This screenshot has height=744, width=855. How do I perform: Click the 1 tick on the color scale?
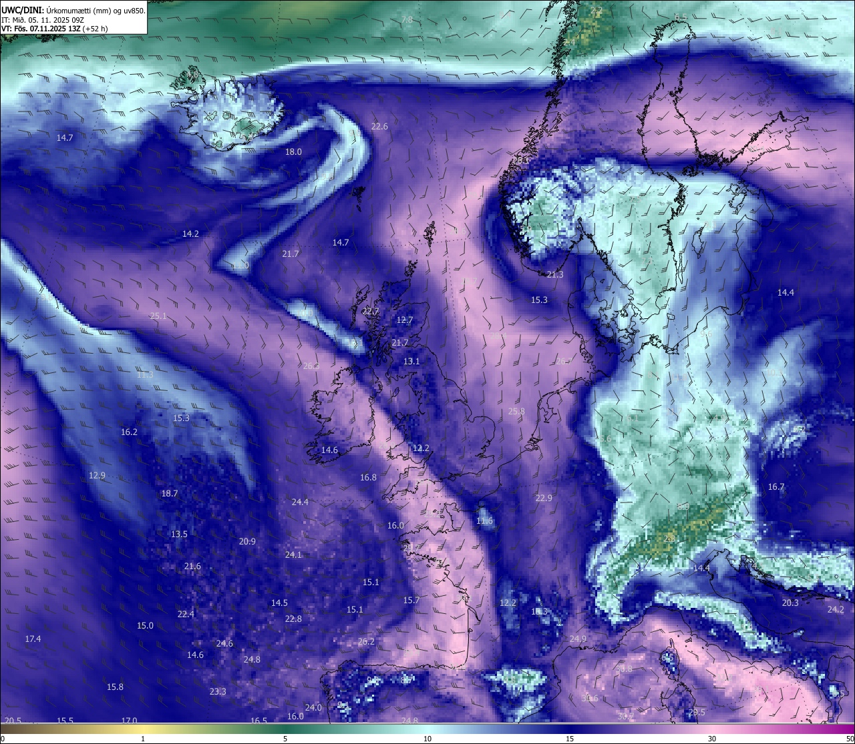click(x=143, y=739)
